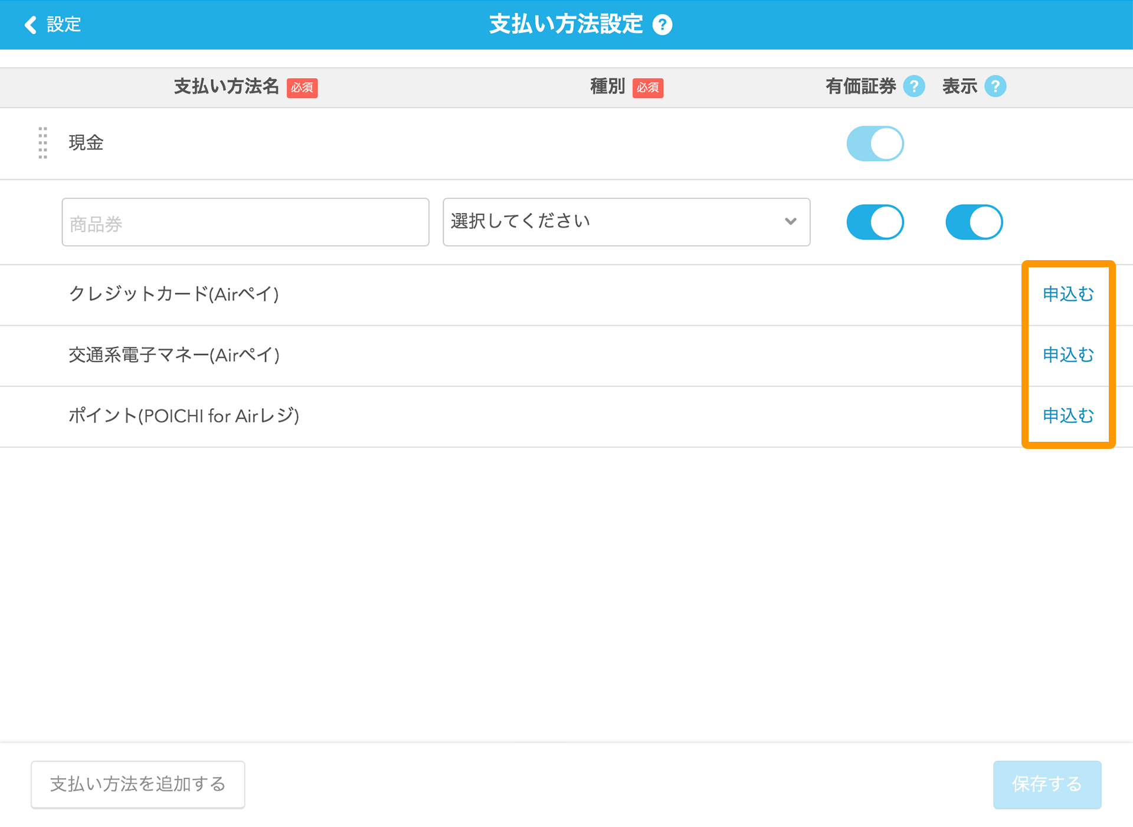Viewport: 1133px width, 827px height.
Task: Go back to 設定 via back chevron
Action: tap(30, 25)
